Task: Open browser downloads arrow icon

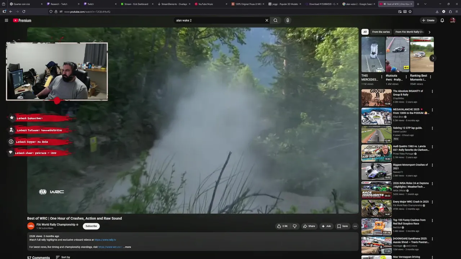Action: (437, 12)
